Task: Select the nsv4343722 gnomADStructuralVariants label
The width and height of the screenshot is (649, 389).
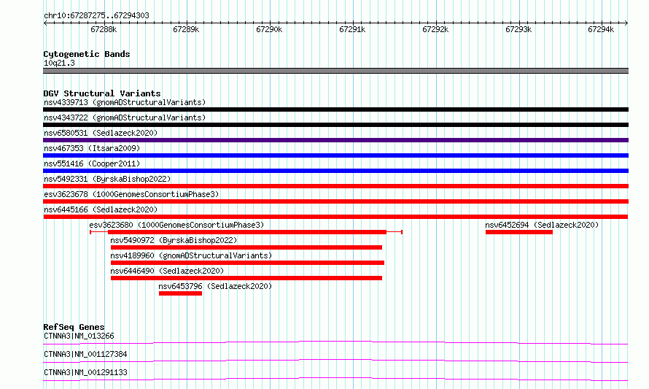Action: [125, 118]
